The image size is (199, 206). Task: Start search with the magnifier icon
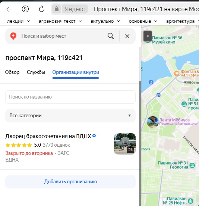coord(111,36)
